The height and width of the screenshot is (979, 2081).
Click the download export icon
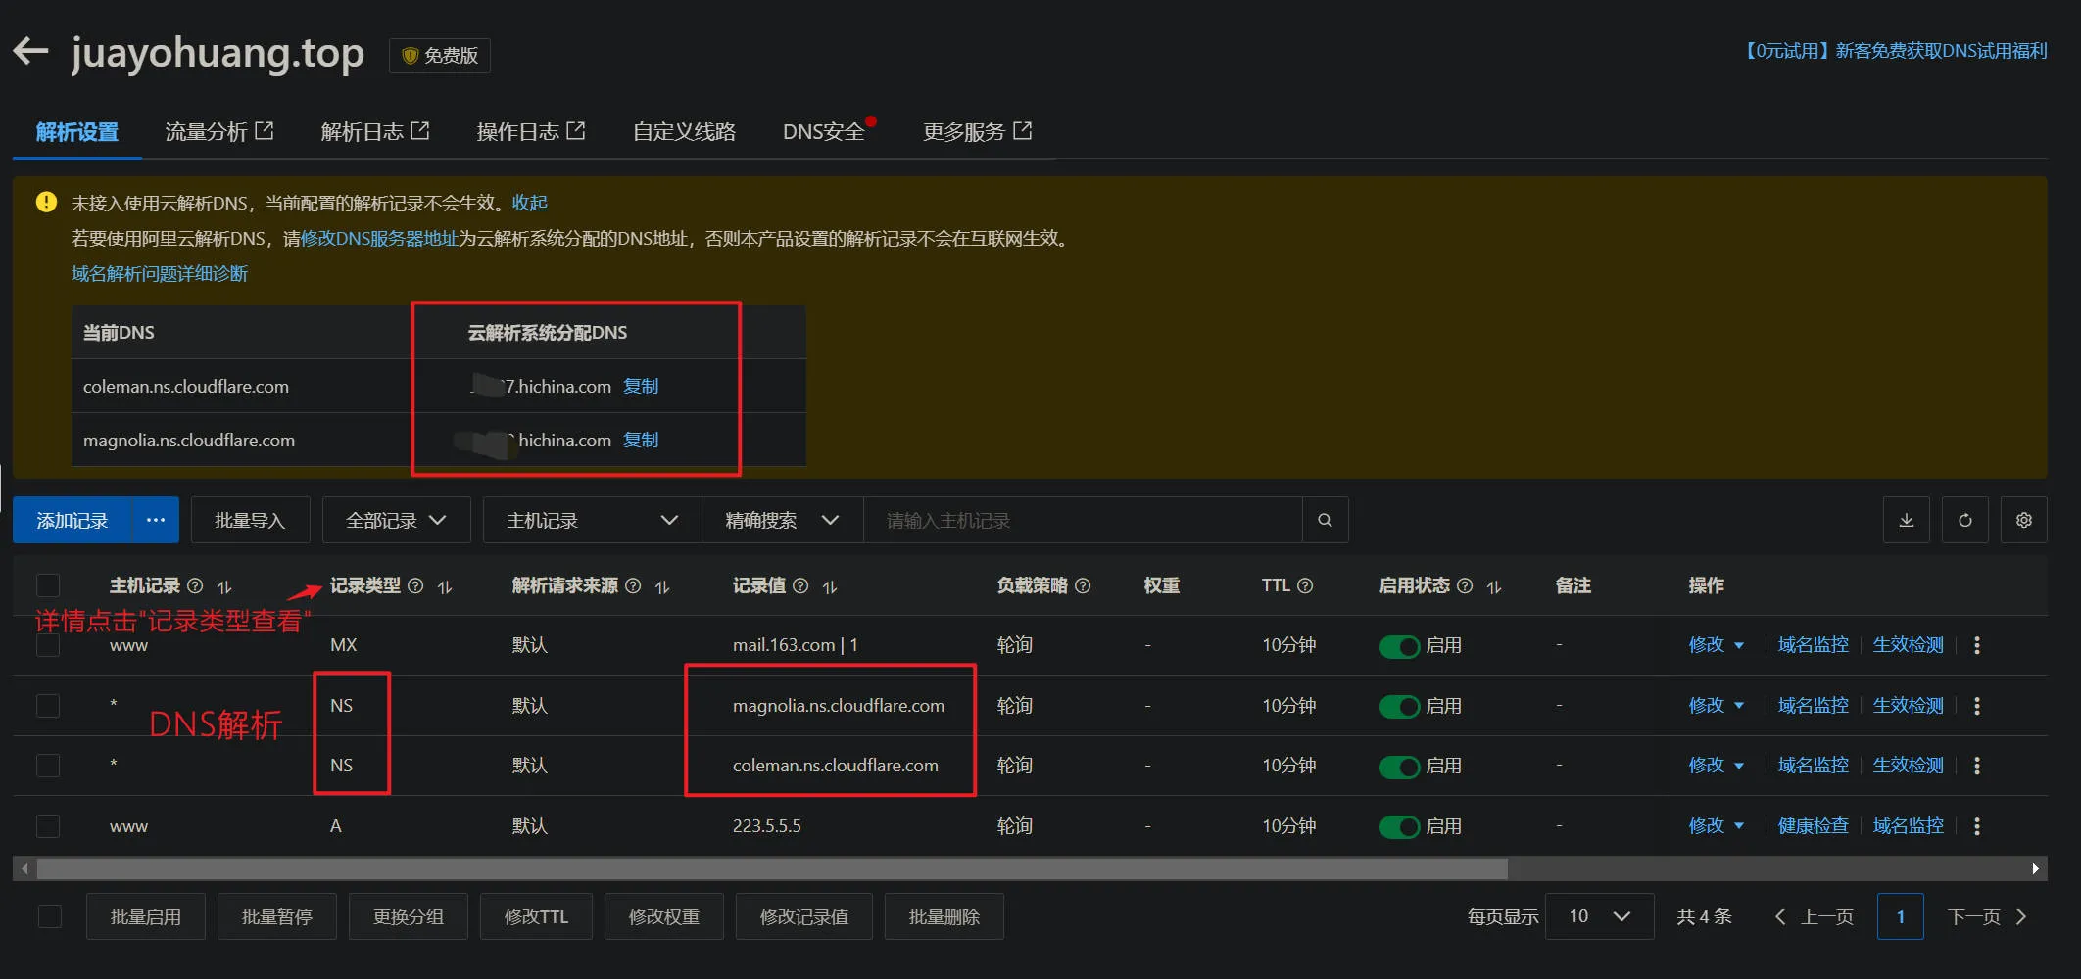(x=1906, y=520)
